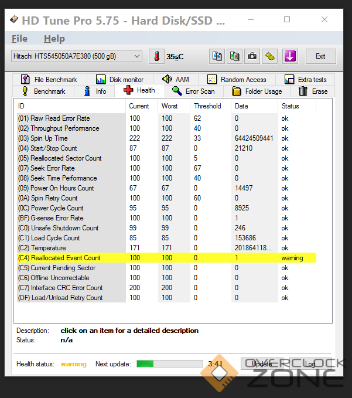
Task: Select the (01) Raw Read Error Rate row
Action: pos(166,118)
